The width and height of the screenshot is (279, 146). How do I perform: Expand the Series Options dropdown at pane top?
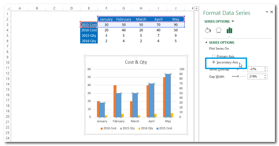233,22
